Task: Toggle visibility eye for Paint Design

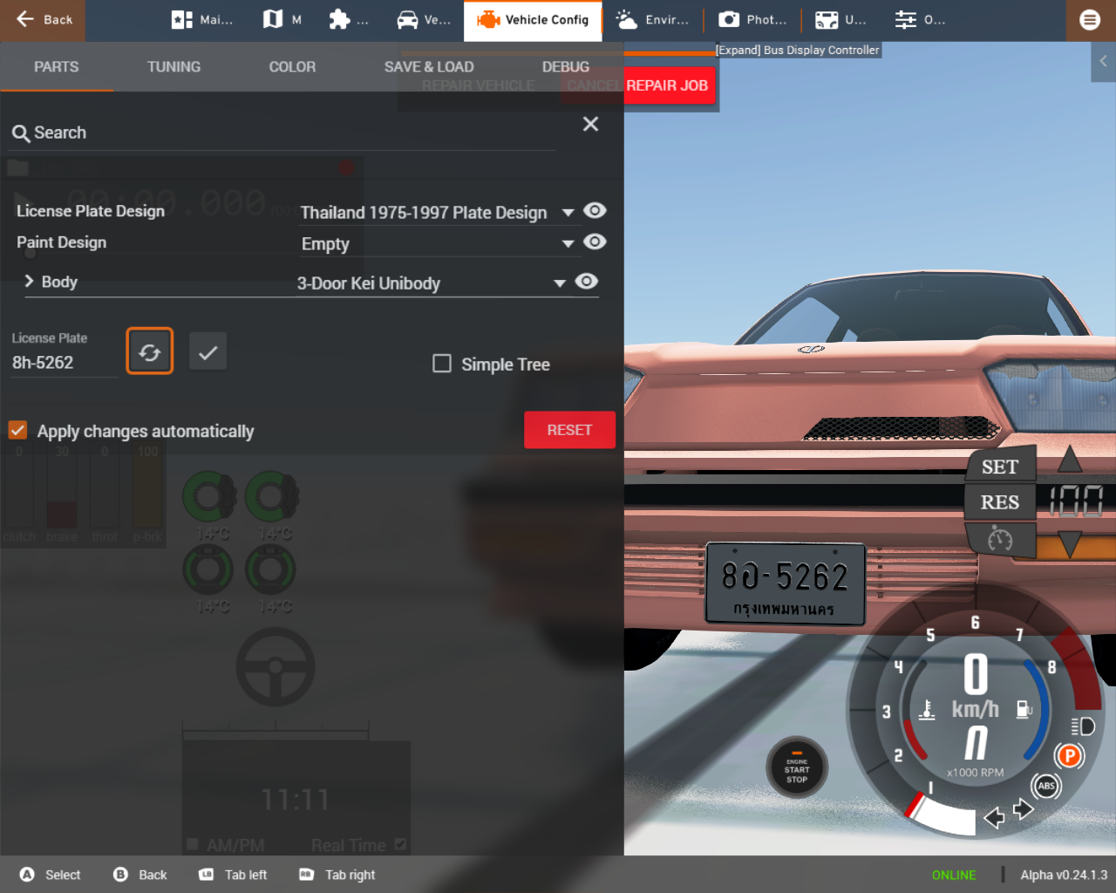Action: point(595,242)
